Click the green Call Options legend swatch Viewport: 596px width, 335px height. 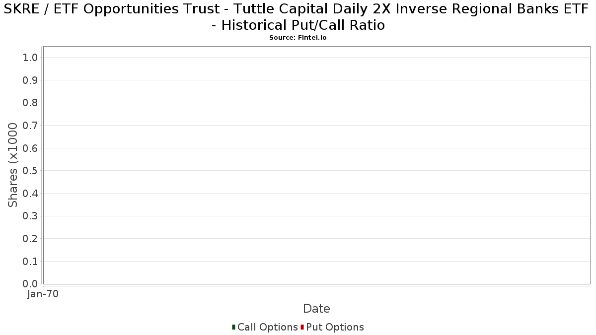pos(233,327)
